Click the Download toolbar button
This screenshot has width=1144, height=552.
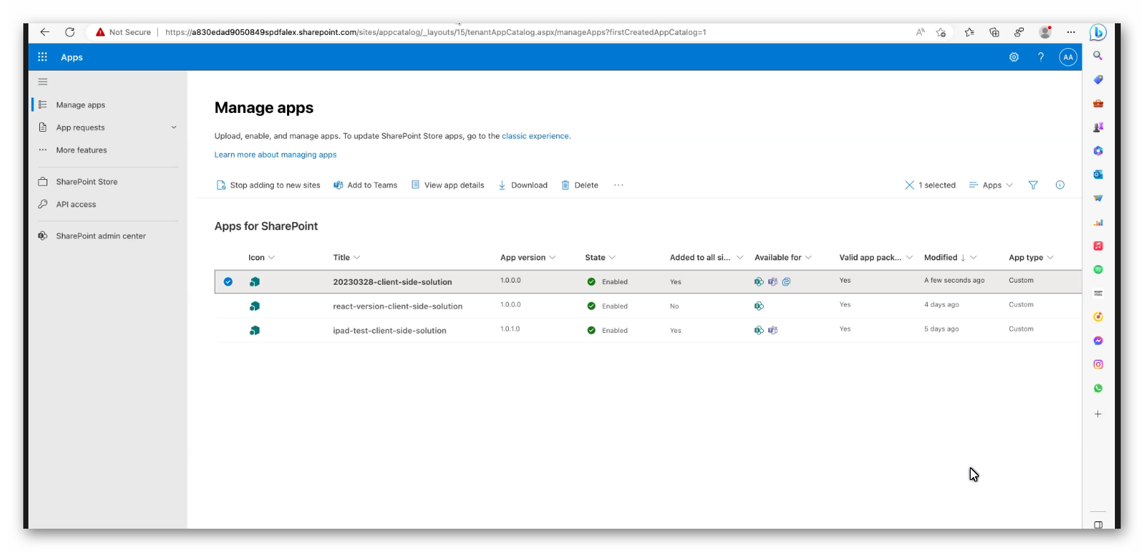click(x=523, y=185)
